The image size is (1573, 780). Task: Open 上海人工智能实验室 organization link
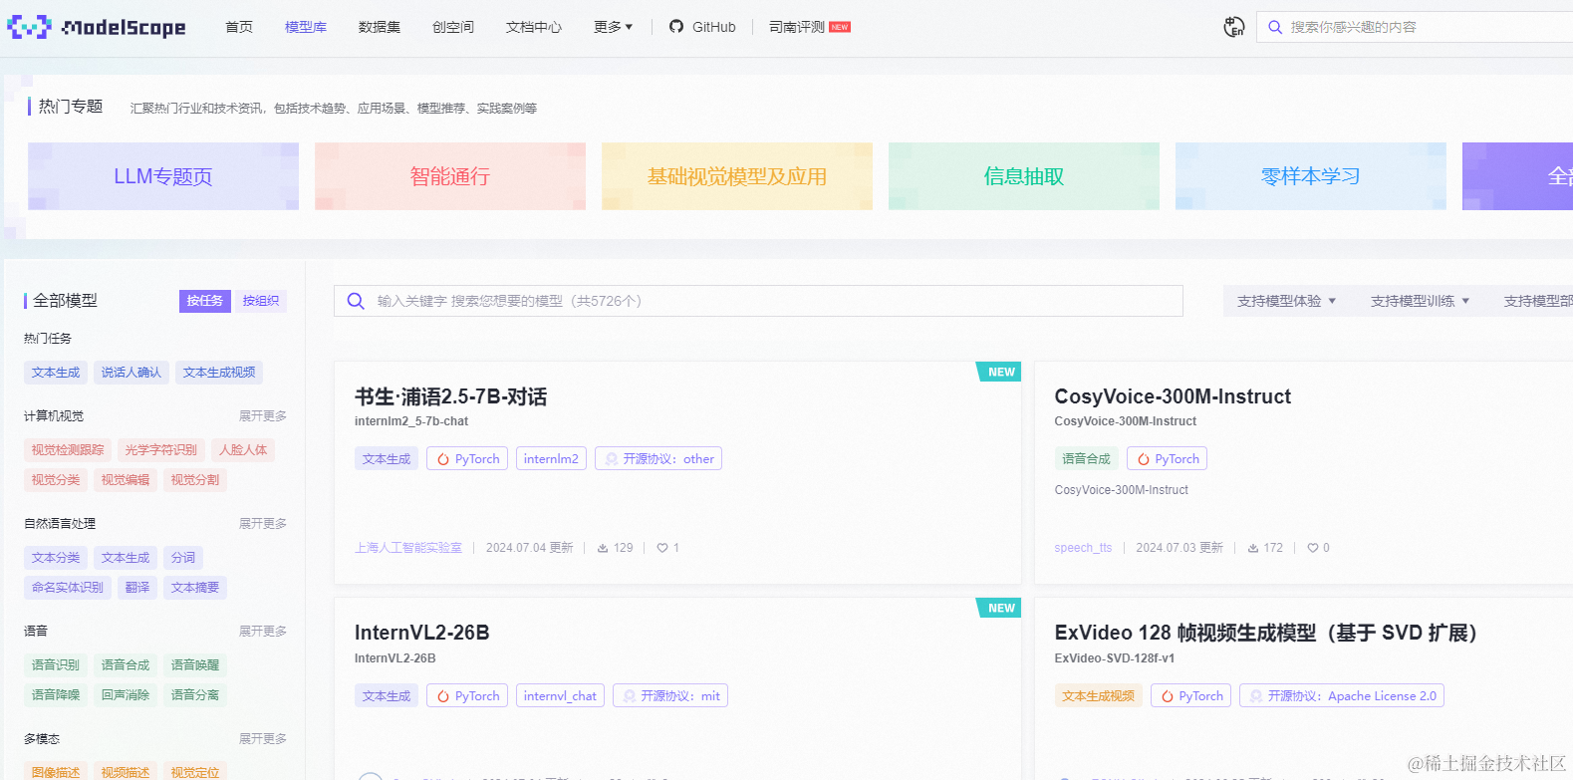(408, 548)
